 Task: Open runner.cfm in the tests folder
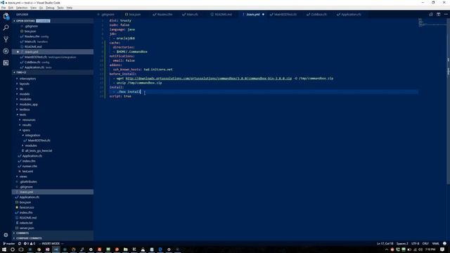30,167
